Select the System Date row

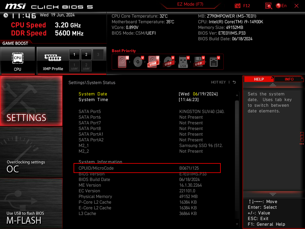(148, 94)
